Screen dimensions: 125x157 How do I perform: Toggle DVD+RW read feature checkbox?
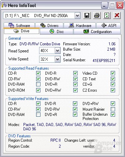pos(75,90)
